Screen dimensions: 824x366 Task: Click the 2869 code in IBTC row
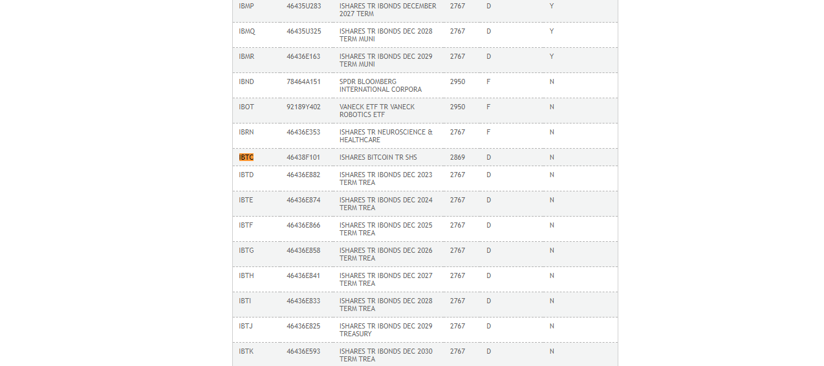457,157
